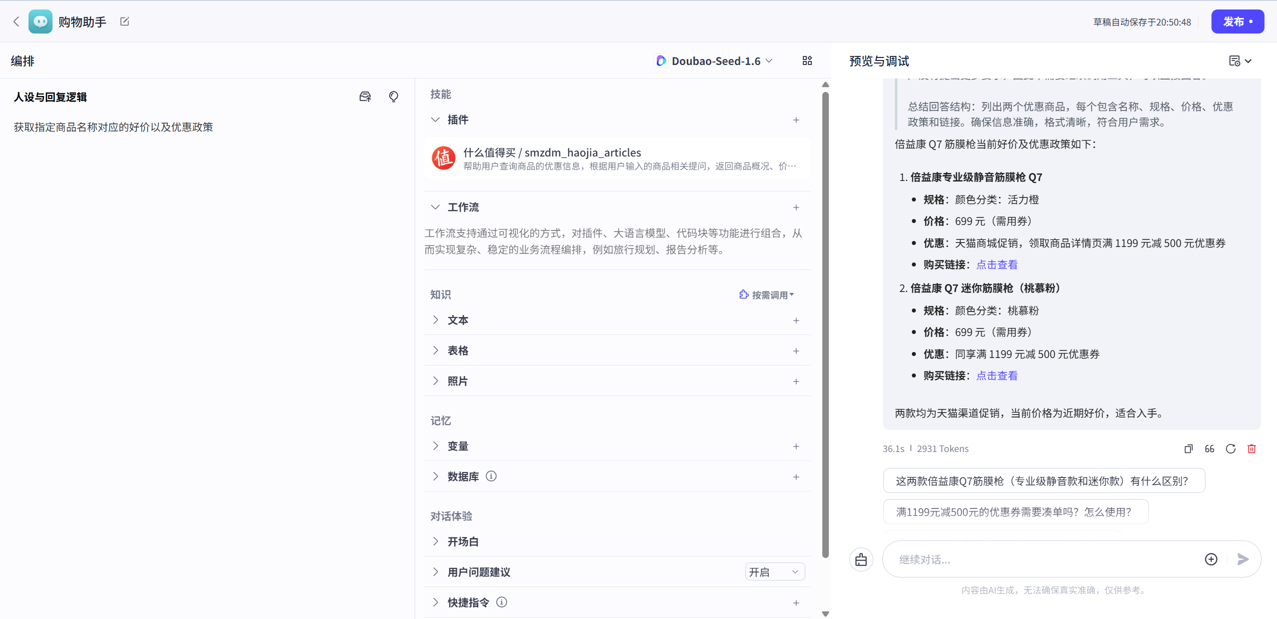Quote the reply with the quote icon

coord(1209,448)
